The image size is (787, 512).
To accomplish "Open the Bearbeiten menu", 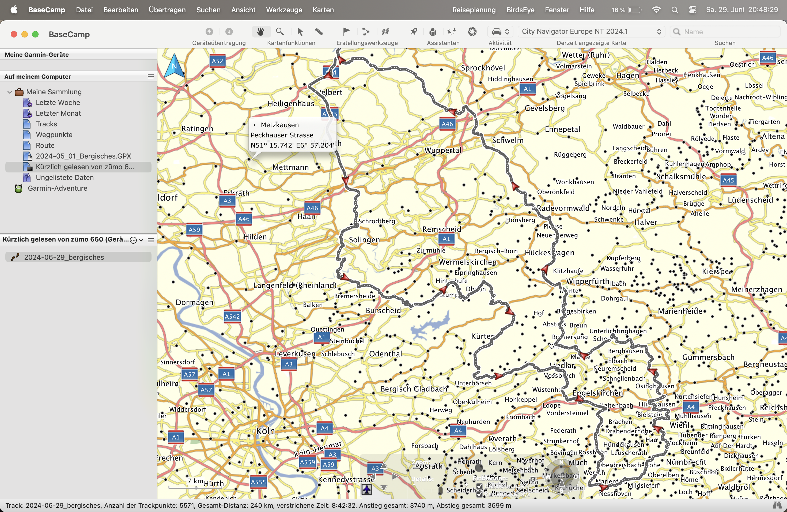I will point(121,10).
